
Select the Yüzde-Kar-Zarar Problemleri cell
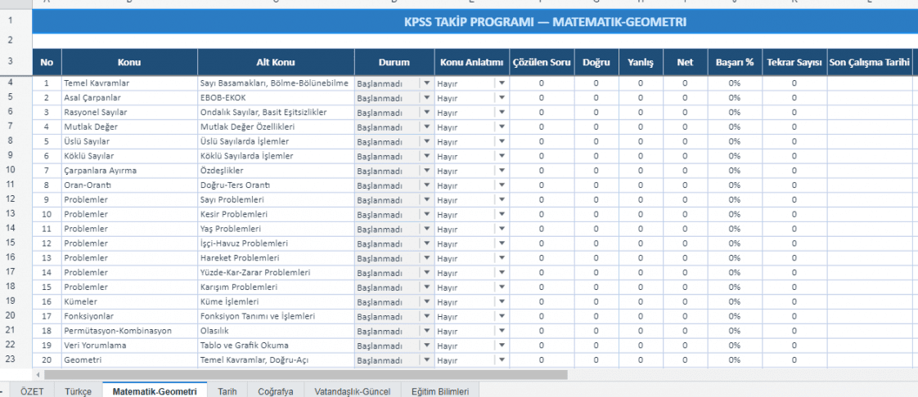point(276,273)
